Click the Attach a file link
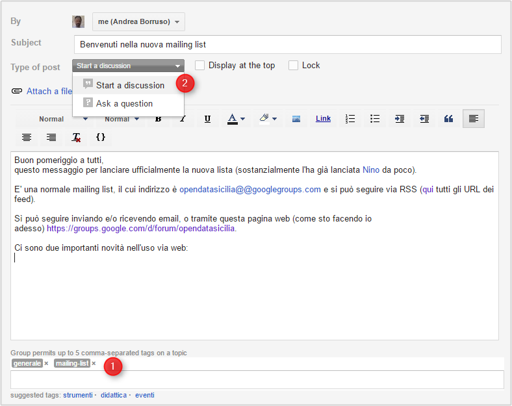Screen dimensions: 512x406 (49, 92)
